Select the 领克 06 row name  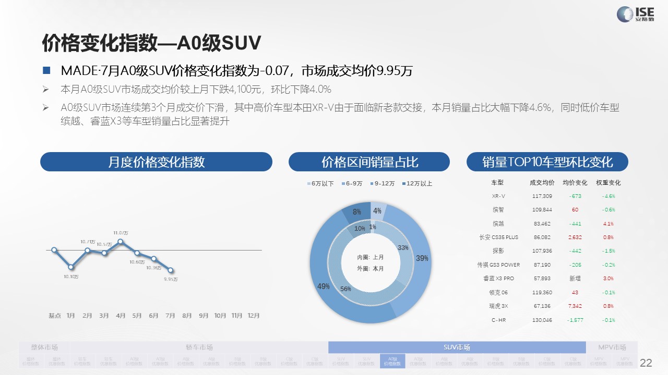click(x=498, y=293)
